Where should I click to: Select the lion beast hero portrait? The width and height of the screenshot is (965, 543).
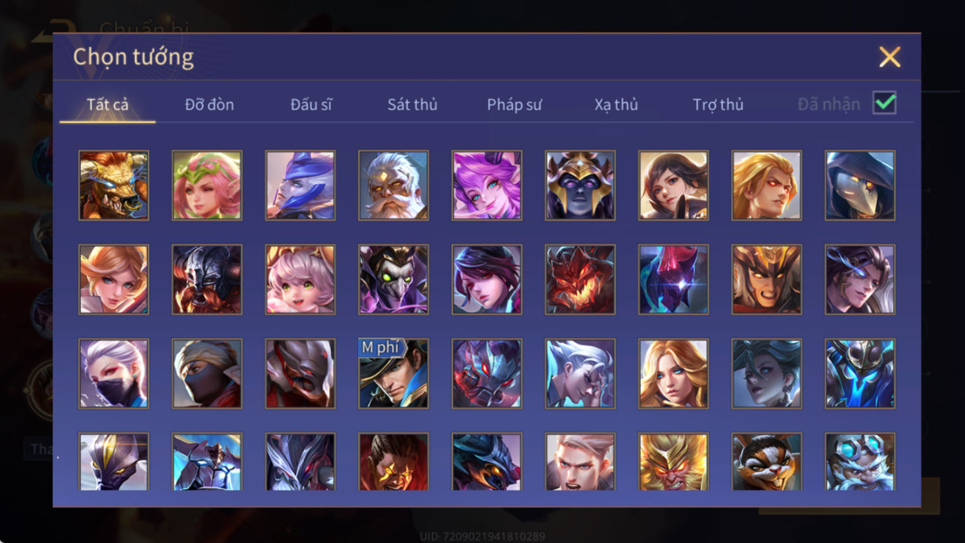113,185
